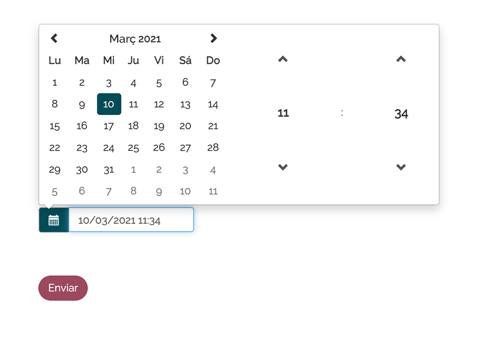Go to previous month arrow
Image resolution: width=480 pixels, height=342 pixels.
tap(54, 39)
